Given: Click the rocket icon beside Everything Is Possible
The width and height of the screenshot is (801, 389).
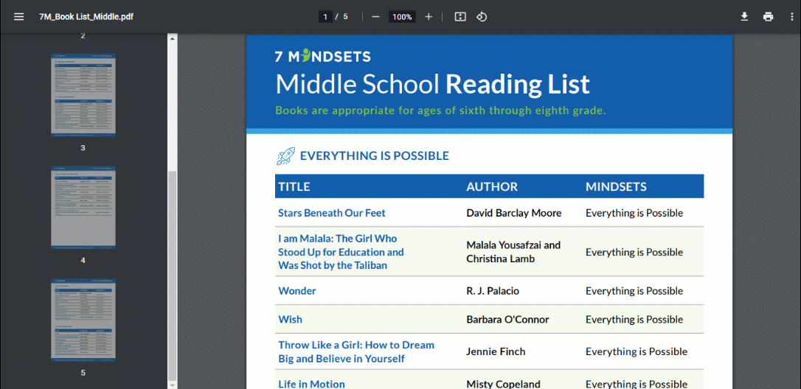Looking at the screenshot, I should 285,155.
